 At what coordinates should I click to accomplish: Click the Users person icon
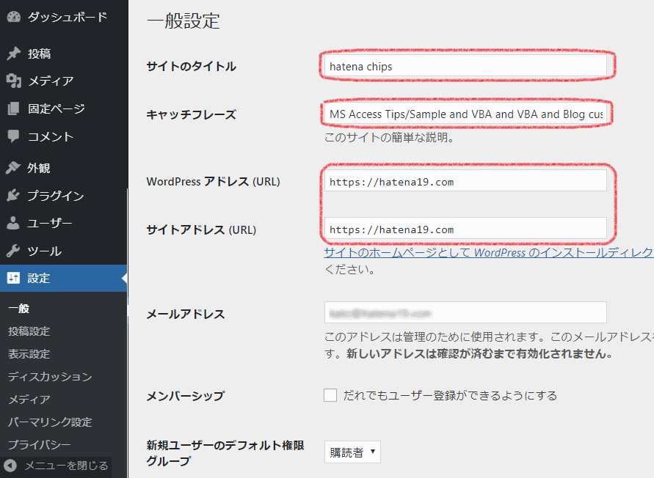pos(13,223)
